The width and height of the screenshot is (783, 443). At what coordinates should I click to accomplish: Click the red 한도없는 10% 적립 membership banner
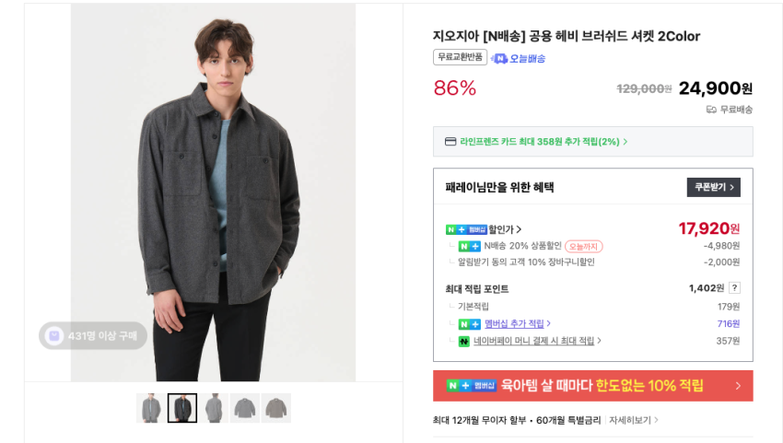(592, 386)
